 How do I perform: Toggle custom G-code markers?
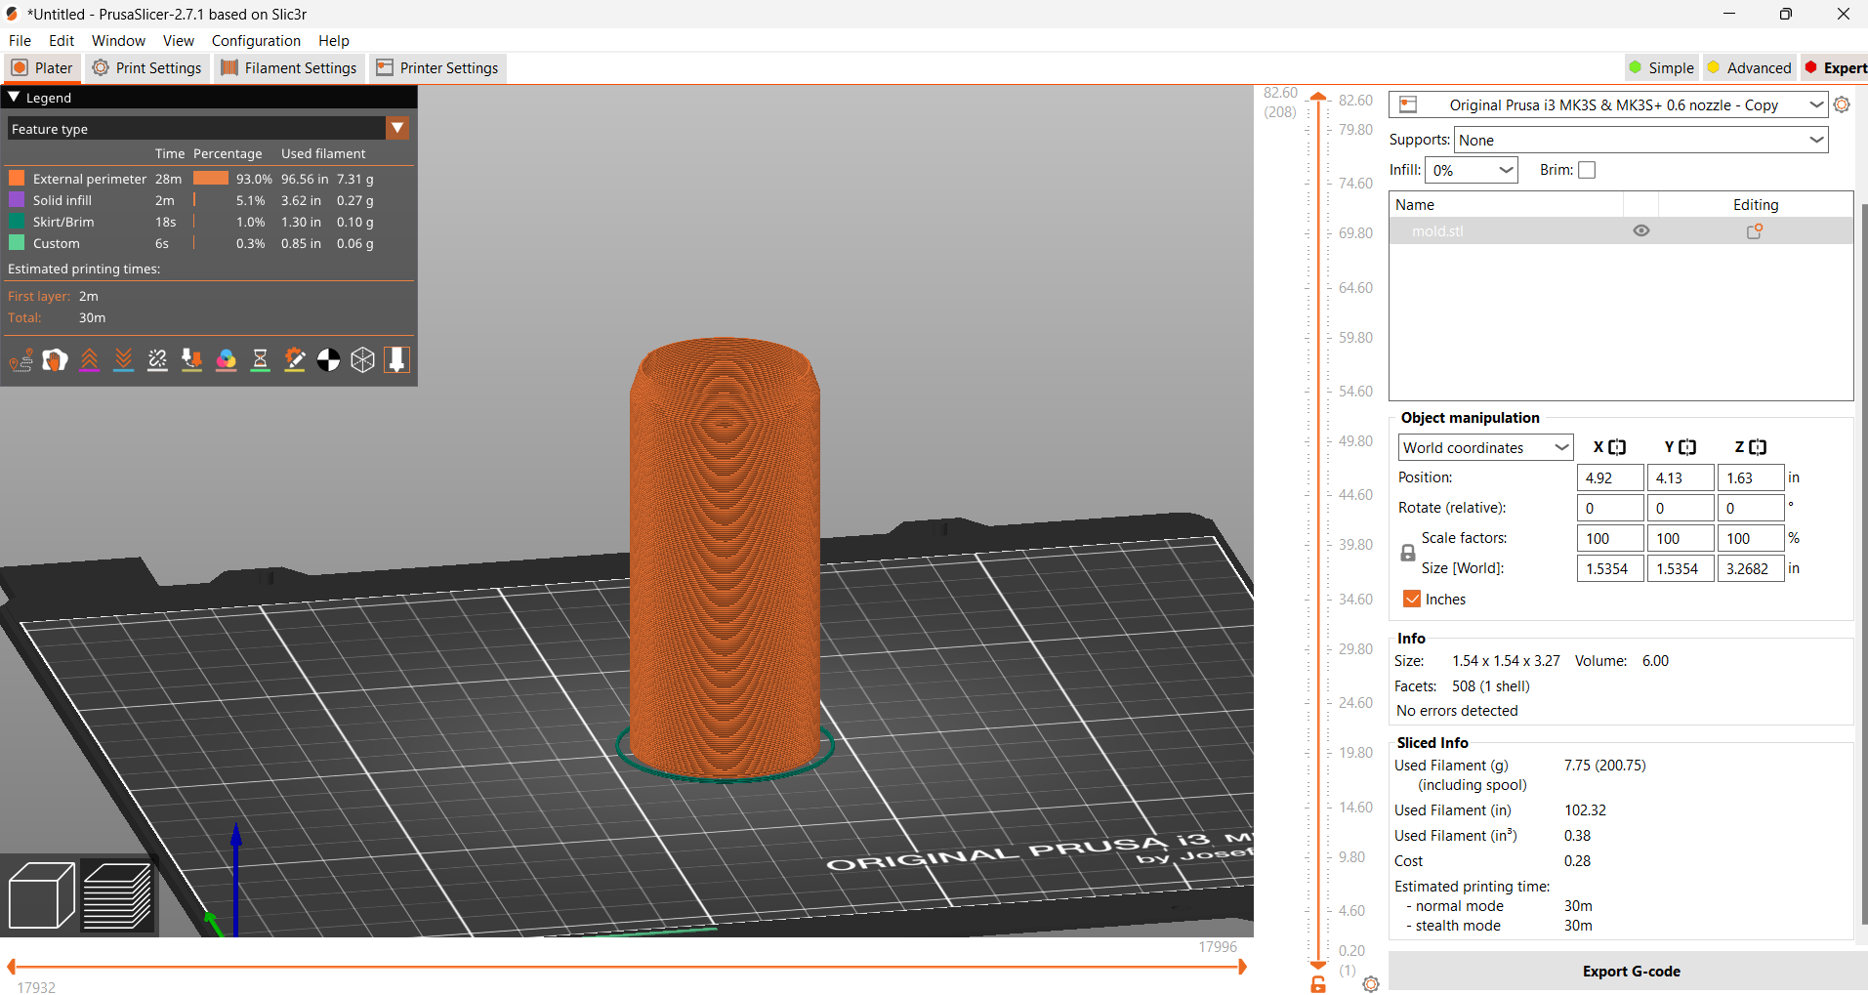pos(294,359)
